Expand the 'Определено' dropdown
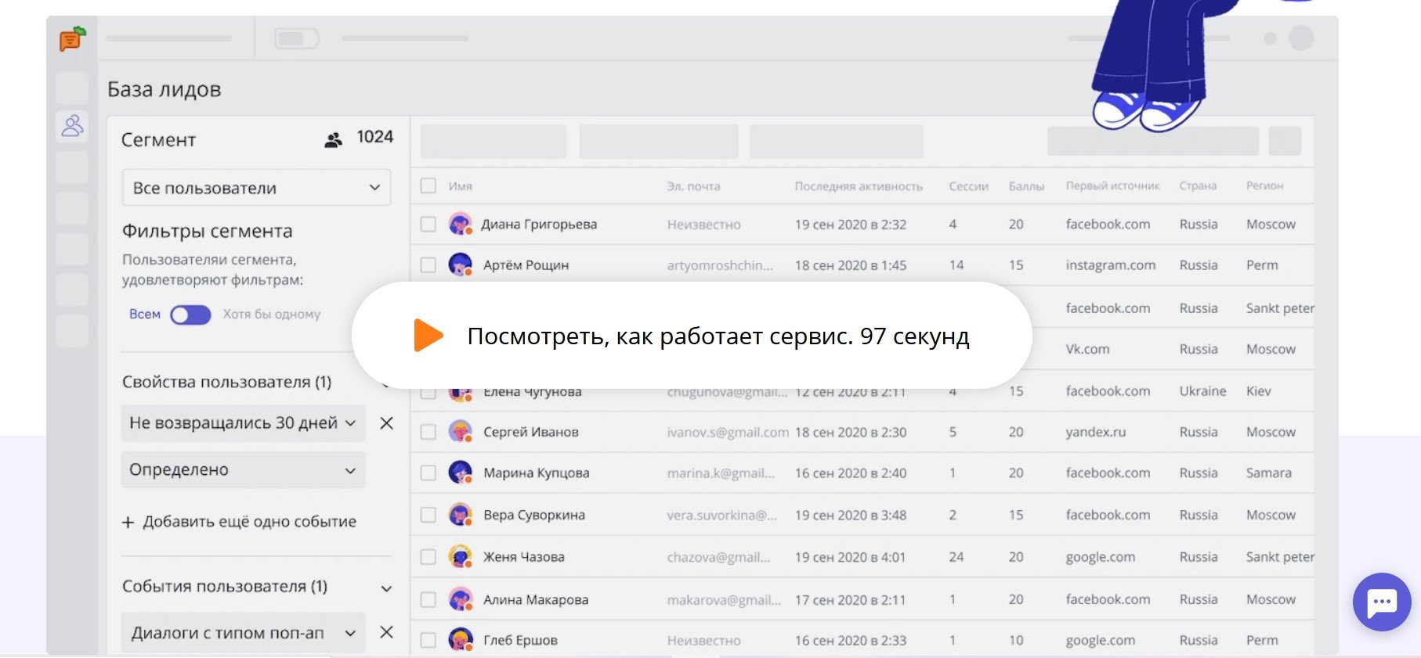This screenshot has height=658, width=1421. [243, 470]
